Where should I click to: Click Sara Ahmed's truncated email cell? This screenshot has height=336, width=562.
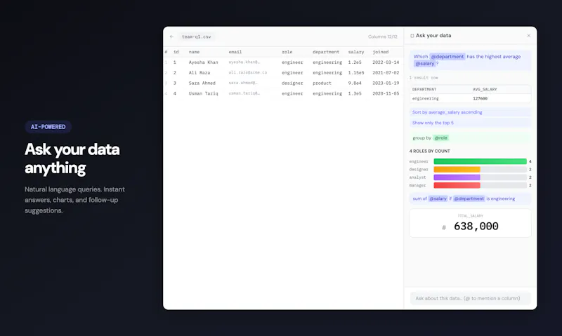tap(242, 83)
